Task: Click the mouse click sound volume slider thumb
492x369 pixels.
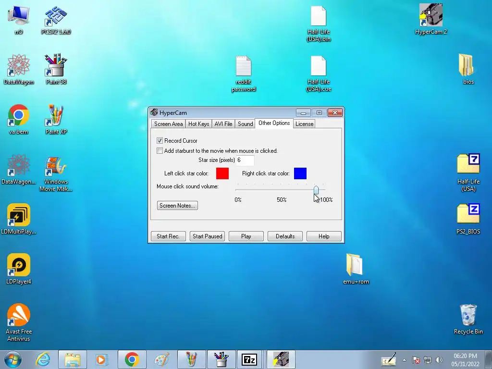Action: pyautogui.click(x=316, y=190)
